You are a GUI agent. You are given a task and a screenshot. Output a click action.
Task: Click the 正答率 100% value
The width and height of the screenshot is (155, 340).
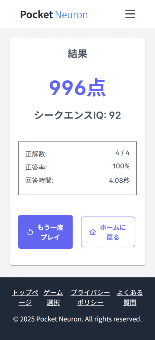(121, 166)
